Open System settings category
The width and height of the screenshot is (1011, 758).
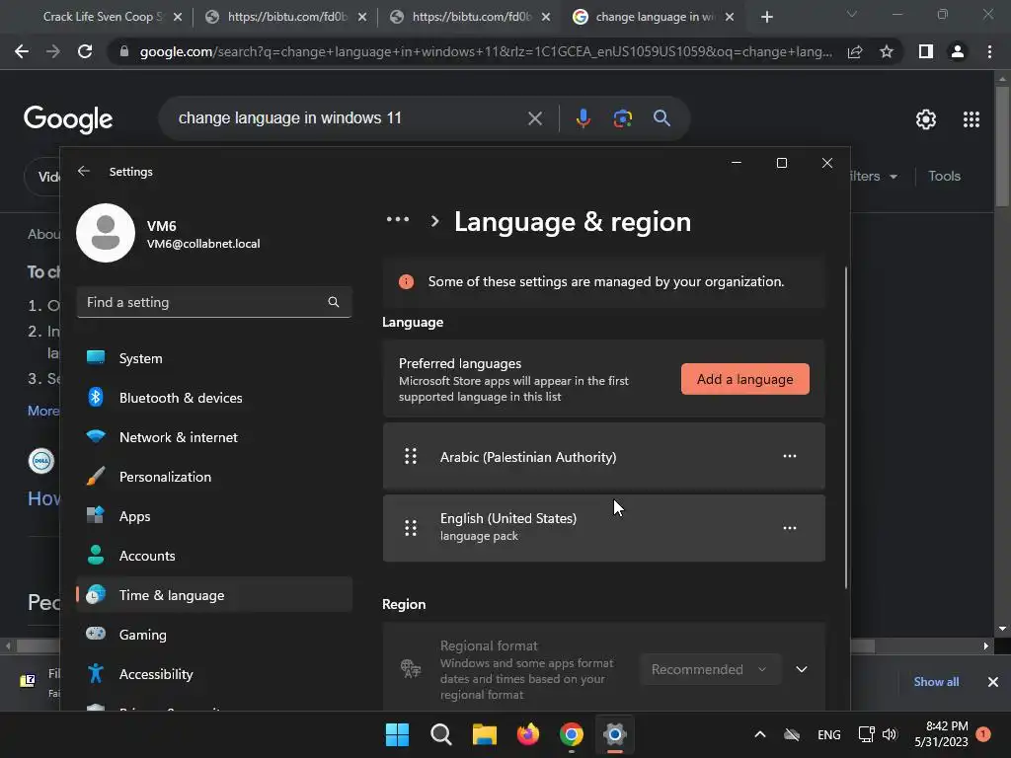click(214, 358)
